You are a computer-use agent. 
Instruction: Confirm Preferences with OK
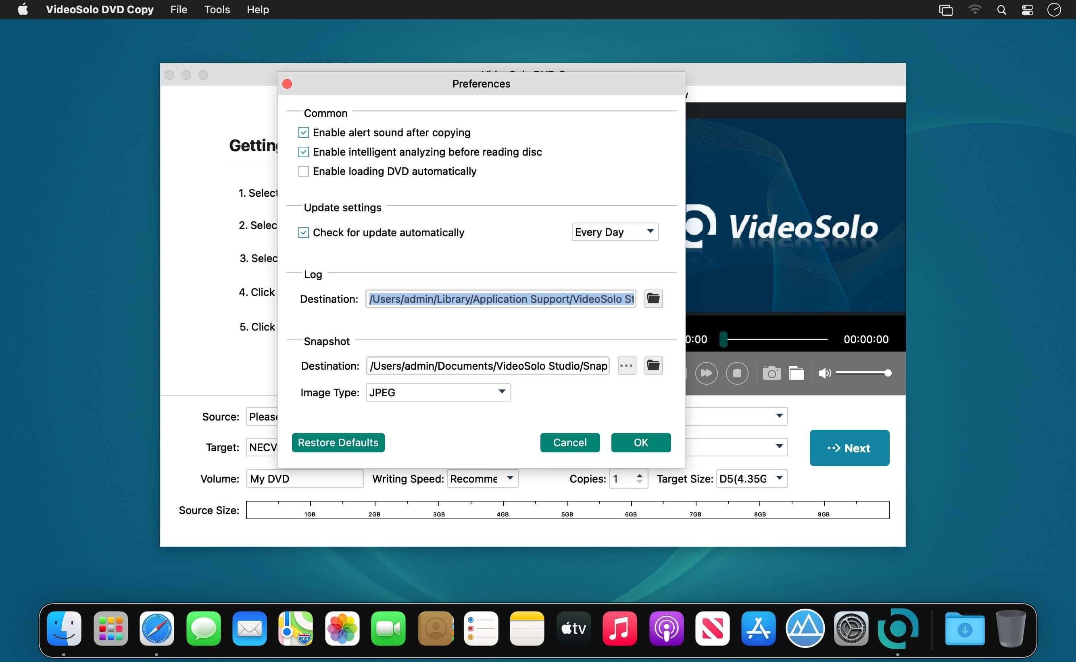[641, 443]
